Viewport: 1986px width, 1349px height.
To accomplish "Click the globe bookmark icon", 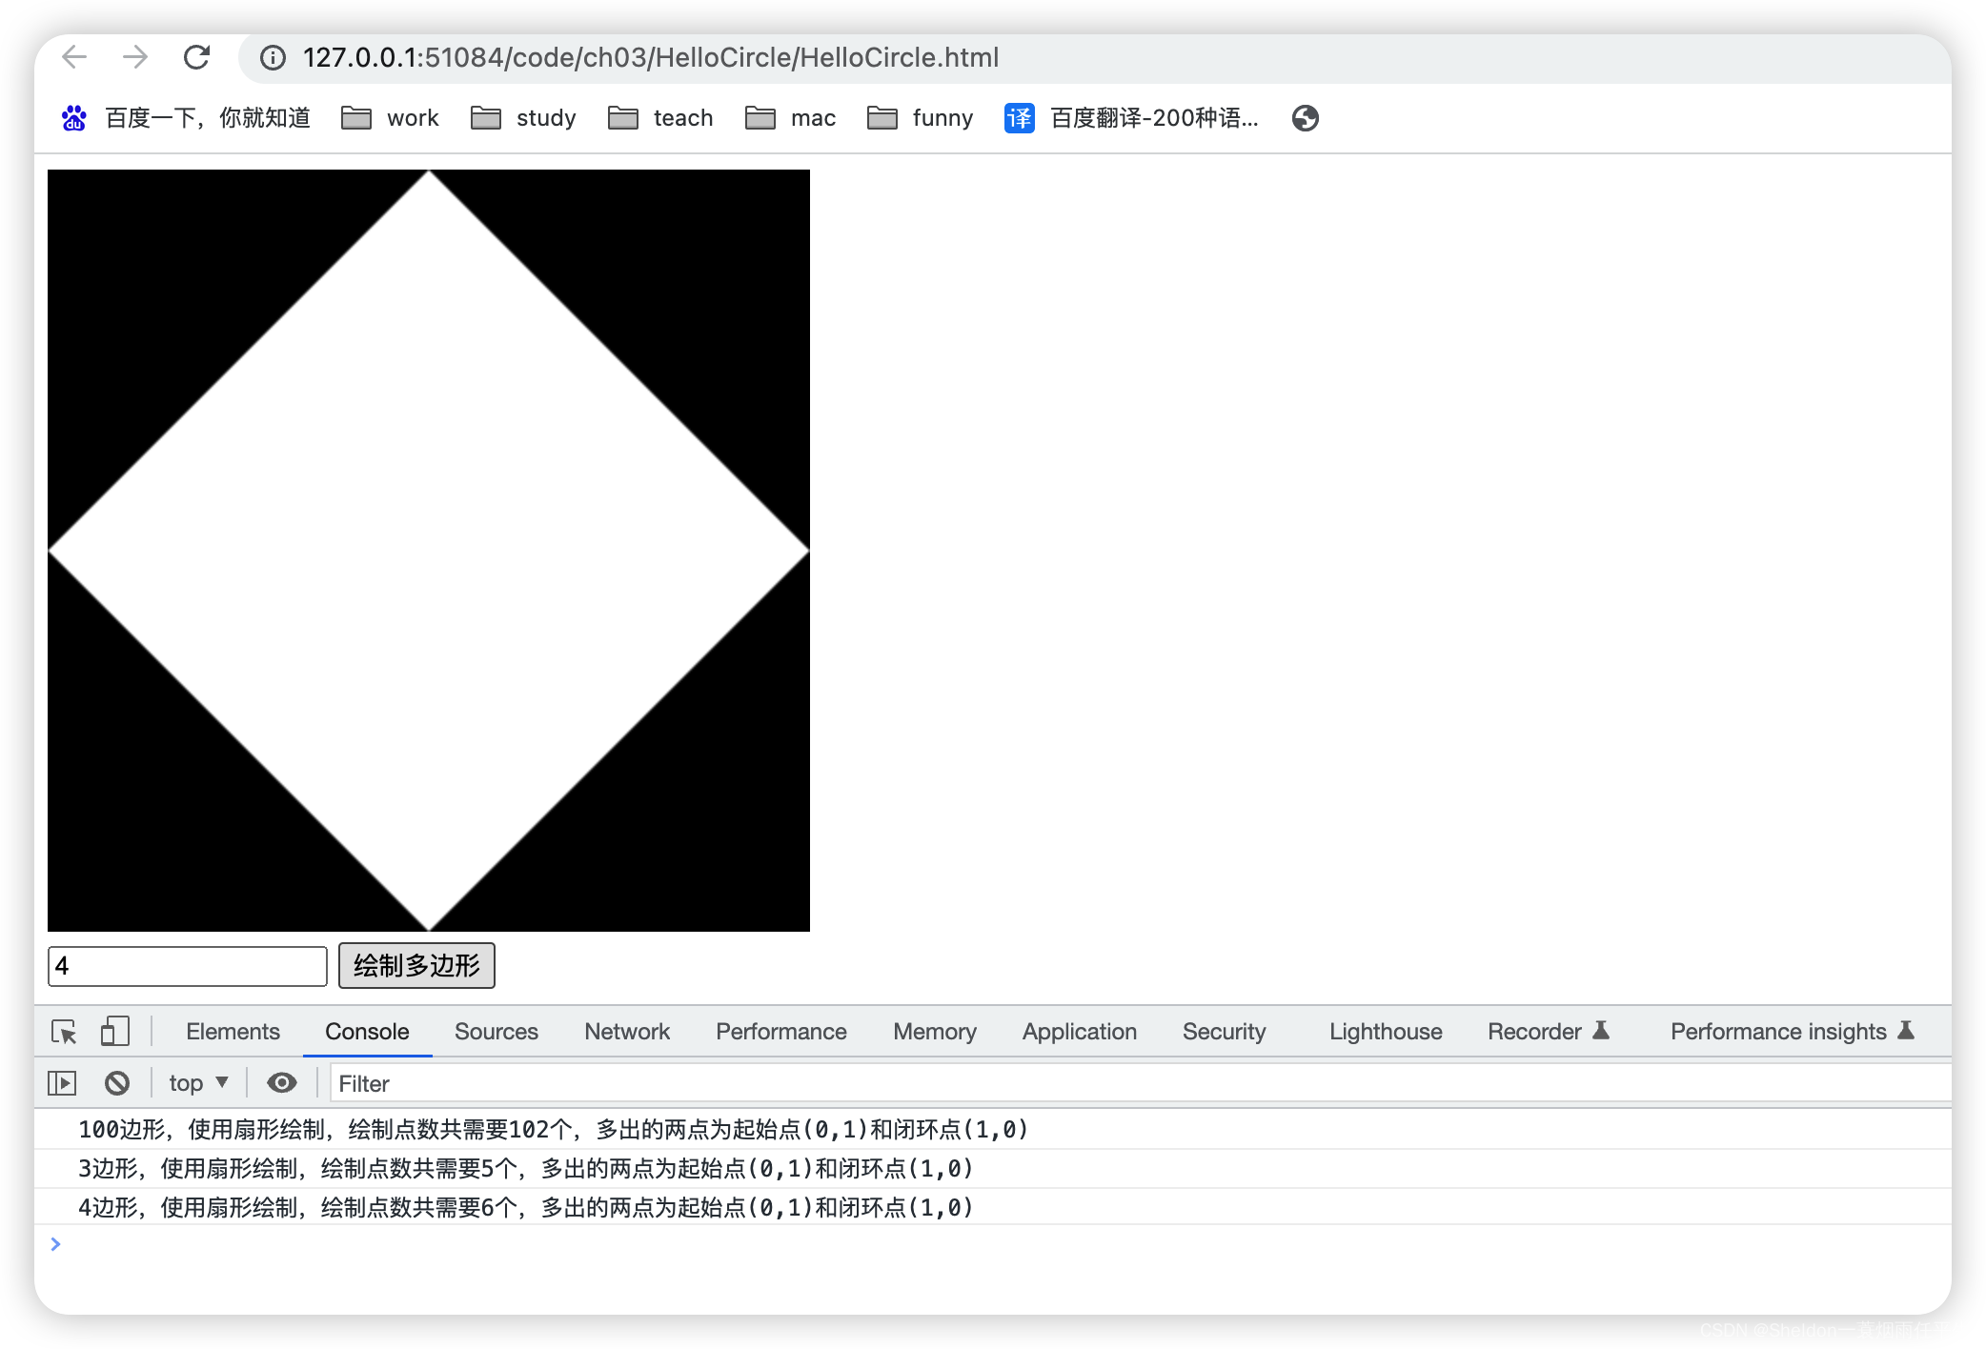I will click(1305, 118).
